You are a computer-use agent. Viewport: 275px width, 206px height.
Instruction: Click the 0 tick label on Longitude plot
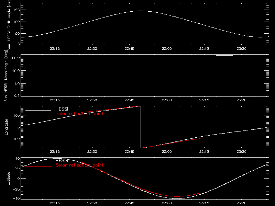19,127
